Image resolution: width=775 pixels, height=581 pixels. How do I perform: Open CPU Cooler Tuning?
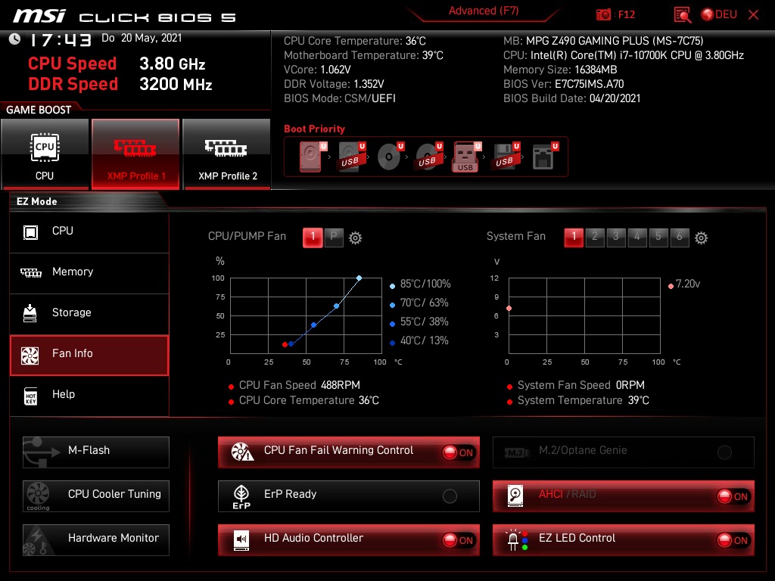click(x=96, y=496)
